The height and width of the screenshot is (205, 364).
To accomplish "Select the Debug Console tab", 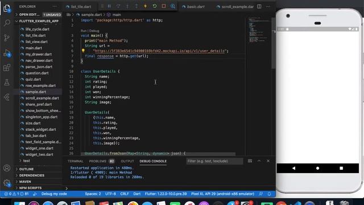I will (x=153, y=161).
